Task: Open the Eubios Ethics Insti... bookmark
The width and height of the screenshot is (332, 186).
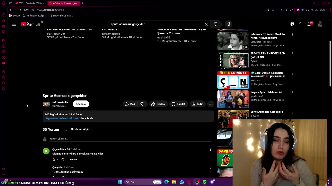Action: pos(61,16)
